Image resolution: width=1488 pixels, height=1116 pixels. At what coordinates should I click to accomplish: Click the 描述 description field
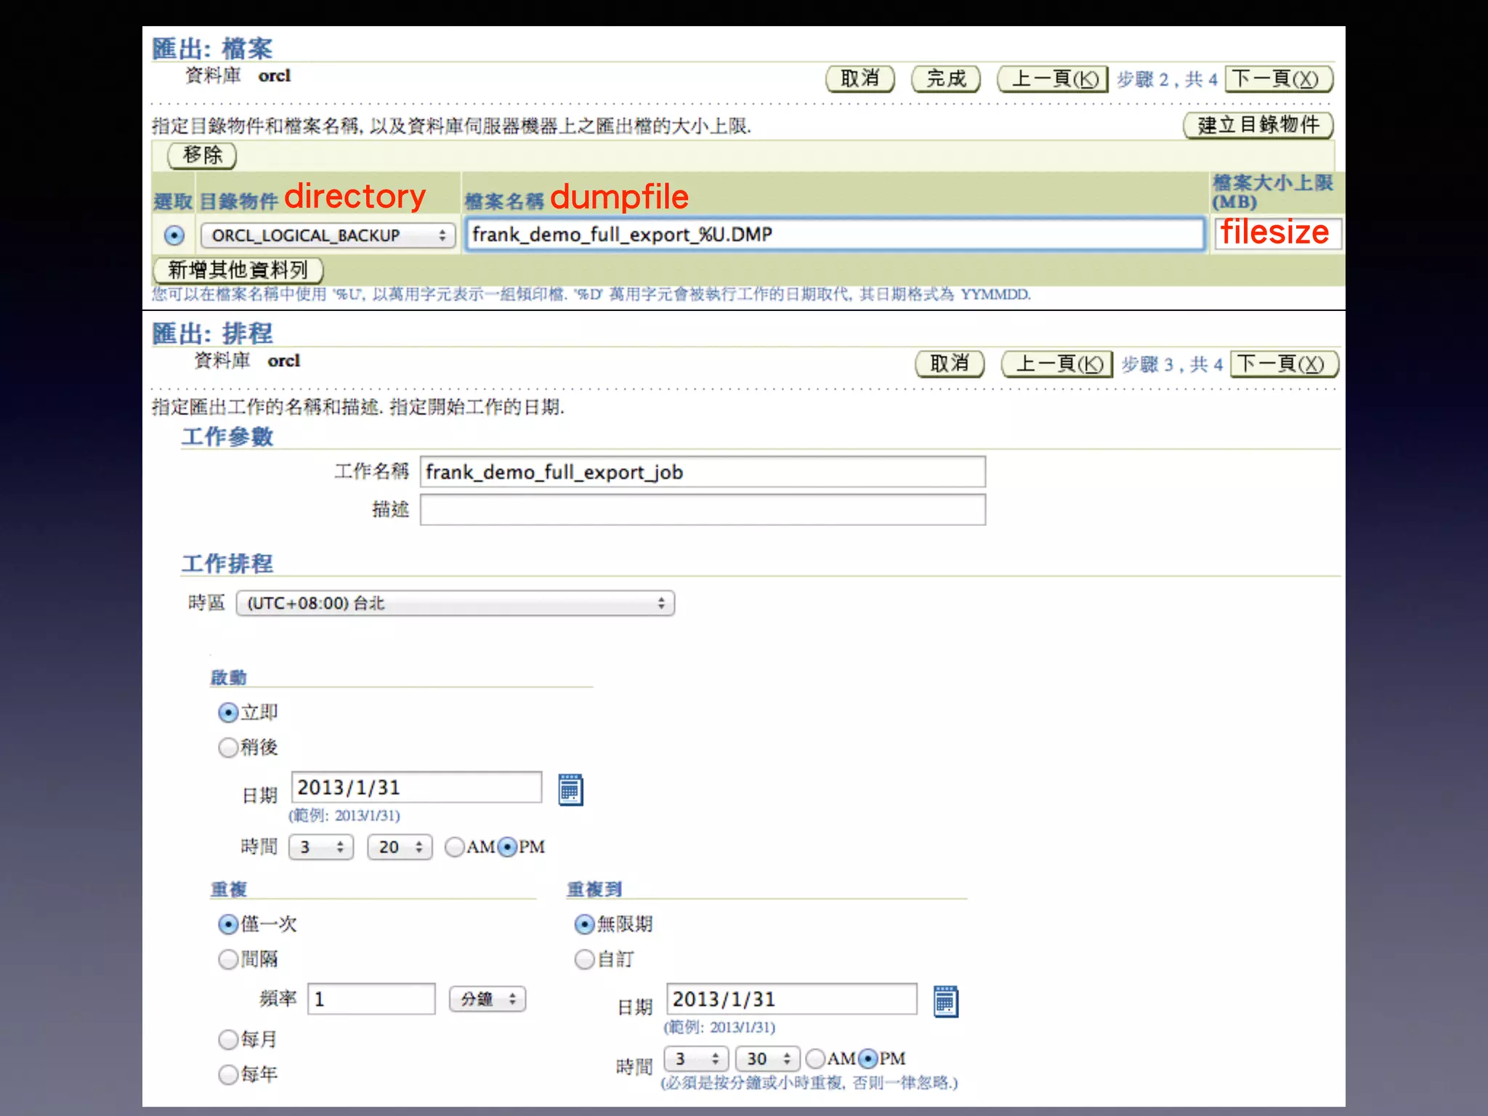coord(703,510)
